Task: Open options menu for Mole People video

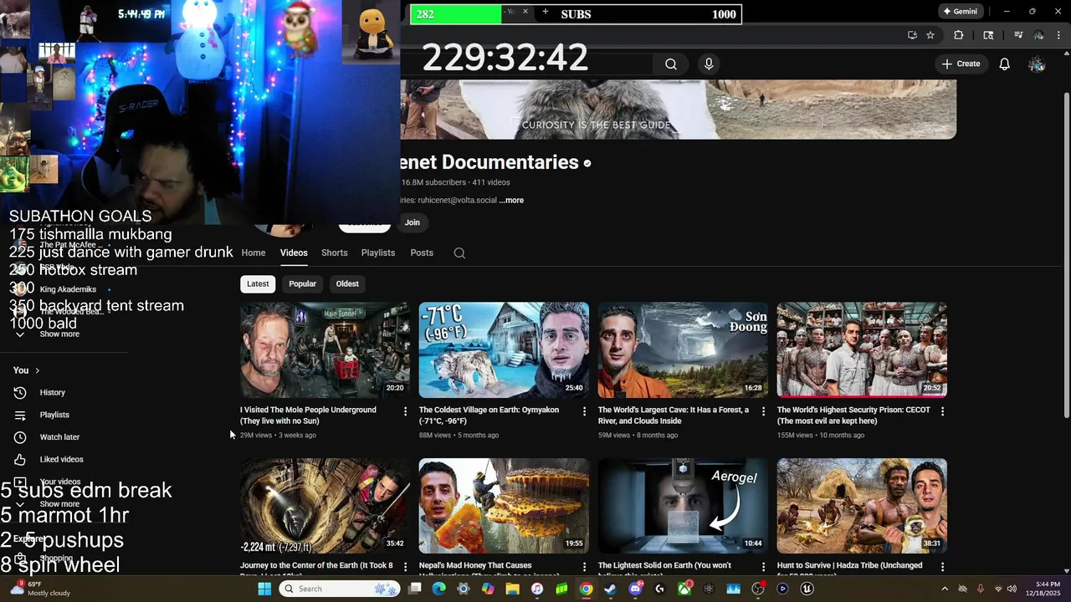Action: click(x=406, y=411)
